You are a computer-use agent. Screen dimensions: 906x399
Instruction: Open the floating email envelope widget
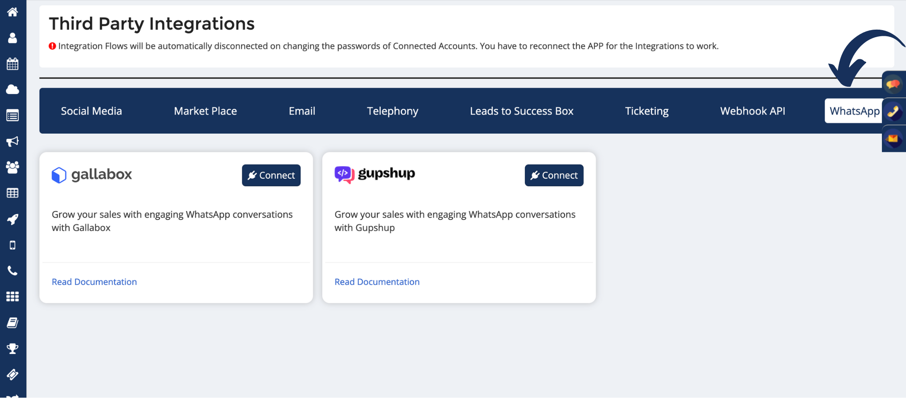point(893,139)
